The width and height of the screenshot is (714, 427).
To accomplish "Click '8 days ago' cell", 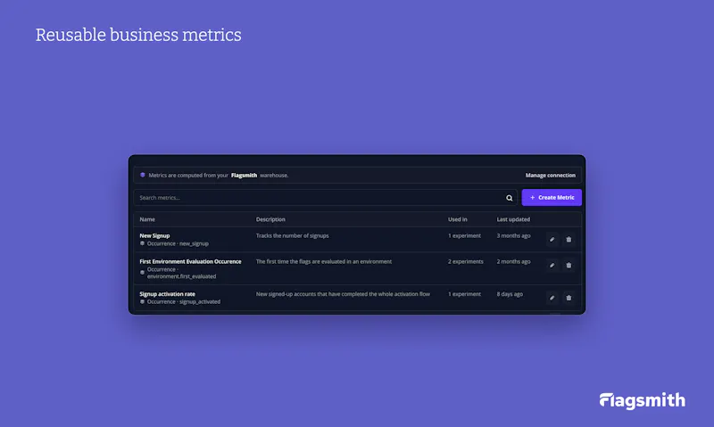I will (x=510, y=294).
